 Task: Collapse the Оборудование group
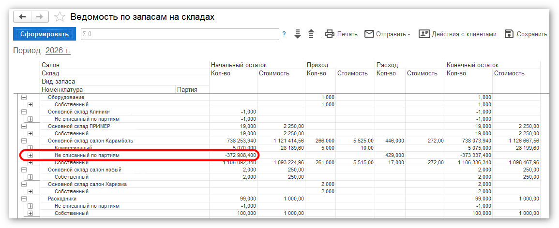tap(24, 97)
